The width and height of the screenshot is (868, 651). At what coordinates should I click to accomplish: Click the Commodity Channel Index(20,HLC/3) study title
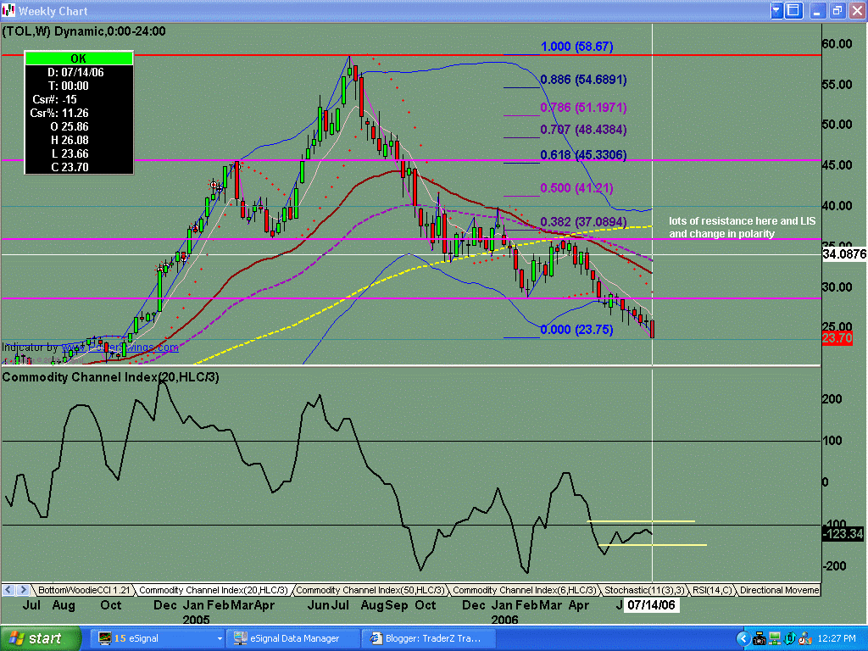(x=111, y=377)
